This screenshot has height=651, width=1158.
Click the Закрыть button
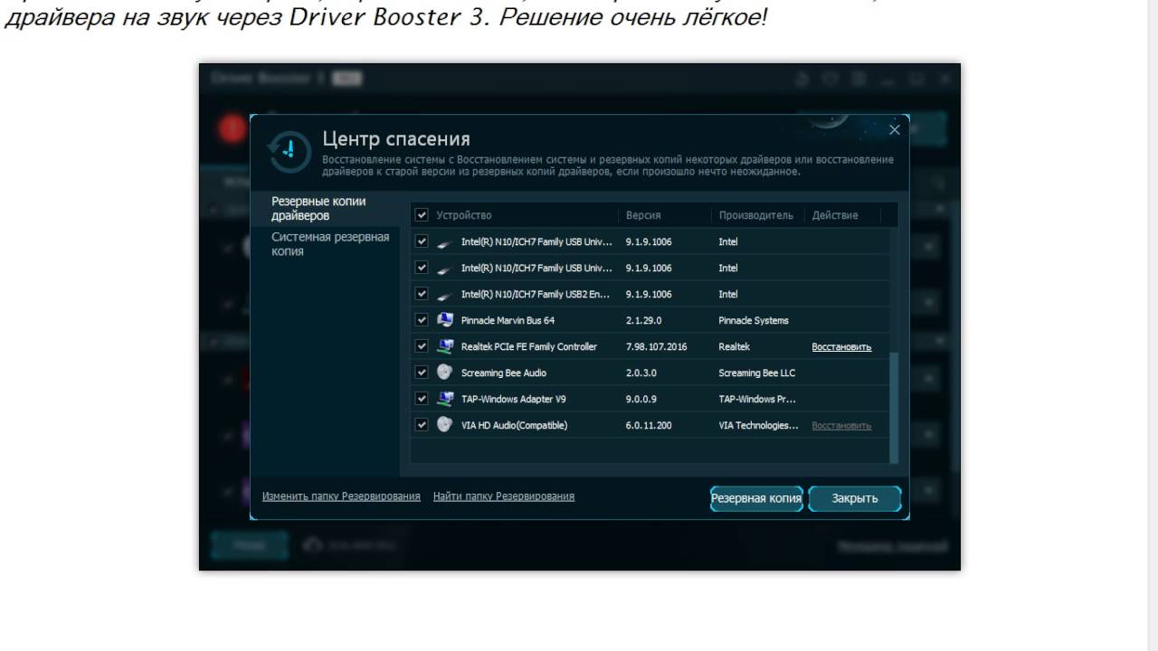(x=855, y=498)
